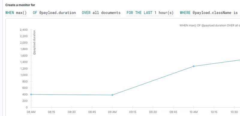Select the 09 AM data point on line
This screenshot has width=240, height=116.
(112, 95)
